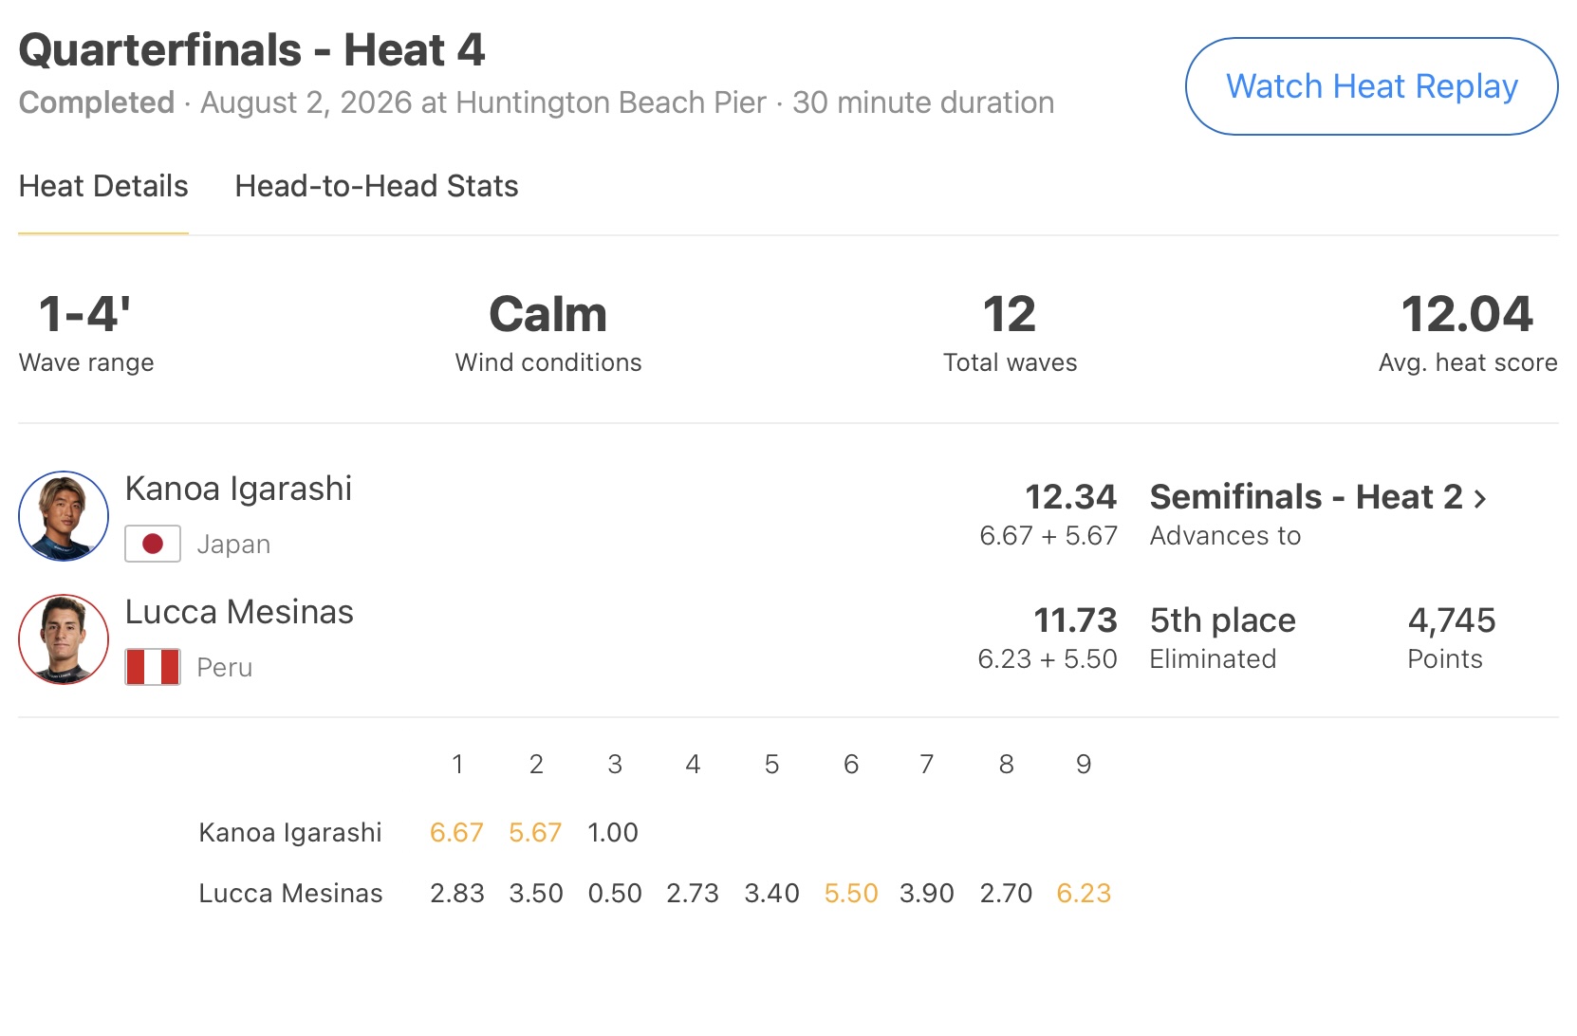This screenshot has width=1577, height=1036.
Task: Select the Heat Details tab
Action: tap(103, 186)
